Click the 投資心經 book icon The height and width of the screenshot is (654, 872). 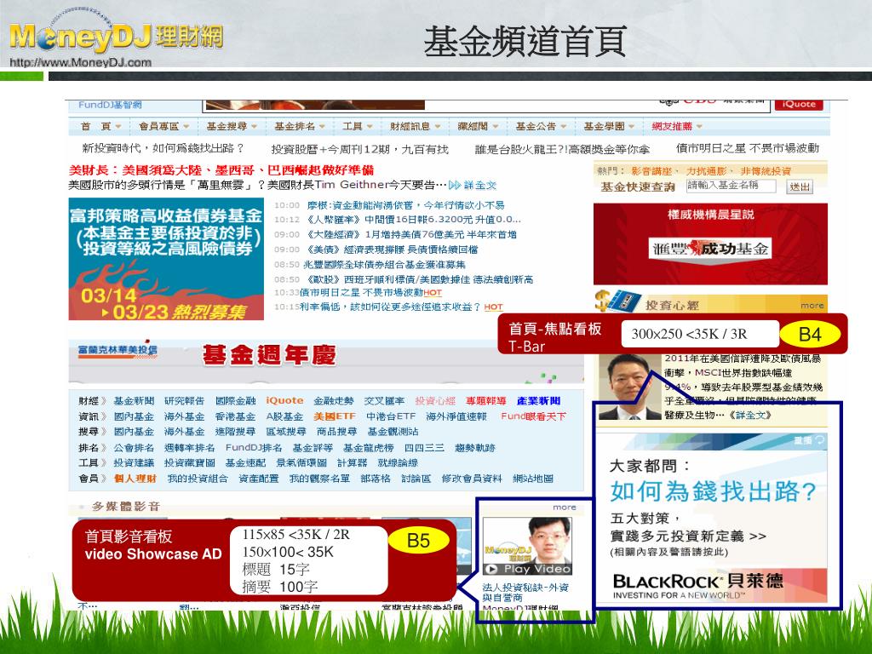click(619, 302)
